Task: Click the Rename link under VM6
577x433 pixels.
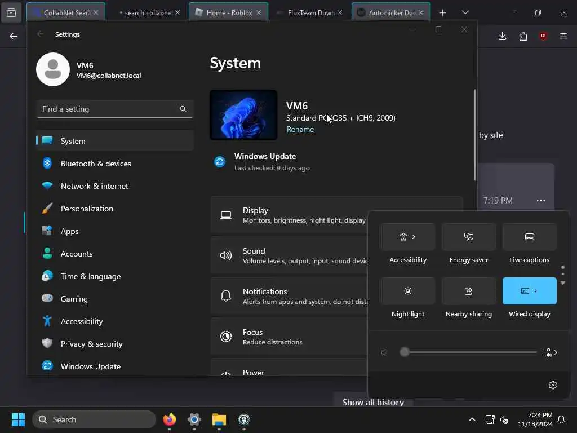Action: [300, 129]
